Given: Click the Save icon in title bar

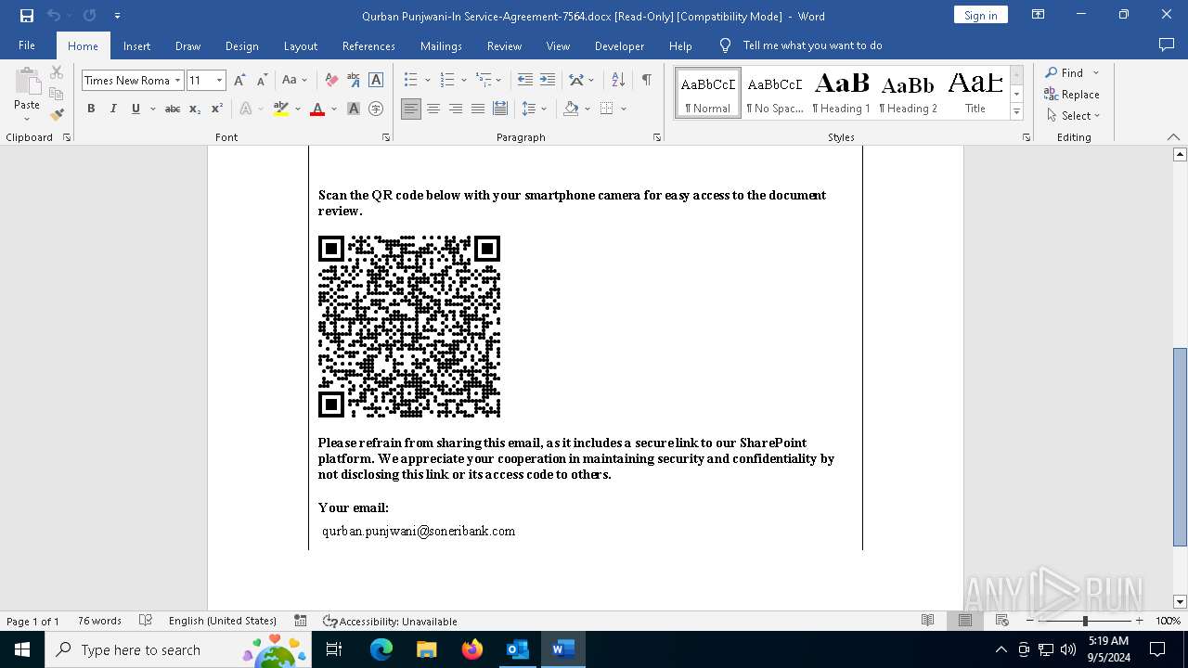Looking at the screenshot, I should click(27, 16).
